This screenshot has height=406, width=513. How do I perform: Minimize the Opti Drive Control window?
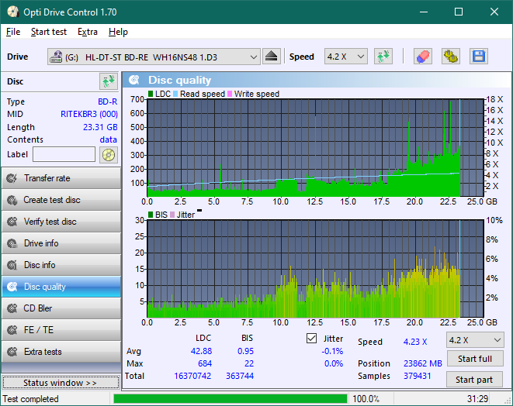pos(424,12)
